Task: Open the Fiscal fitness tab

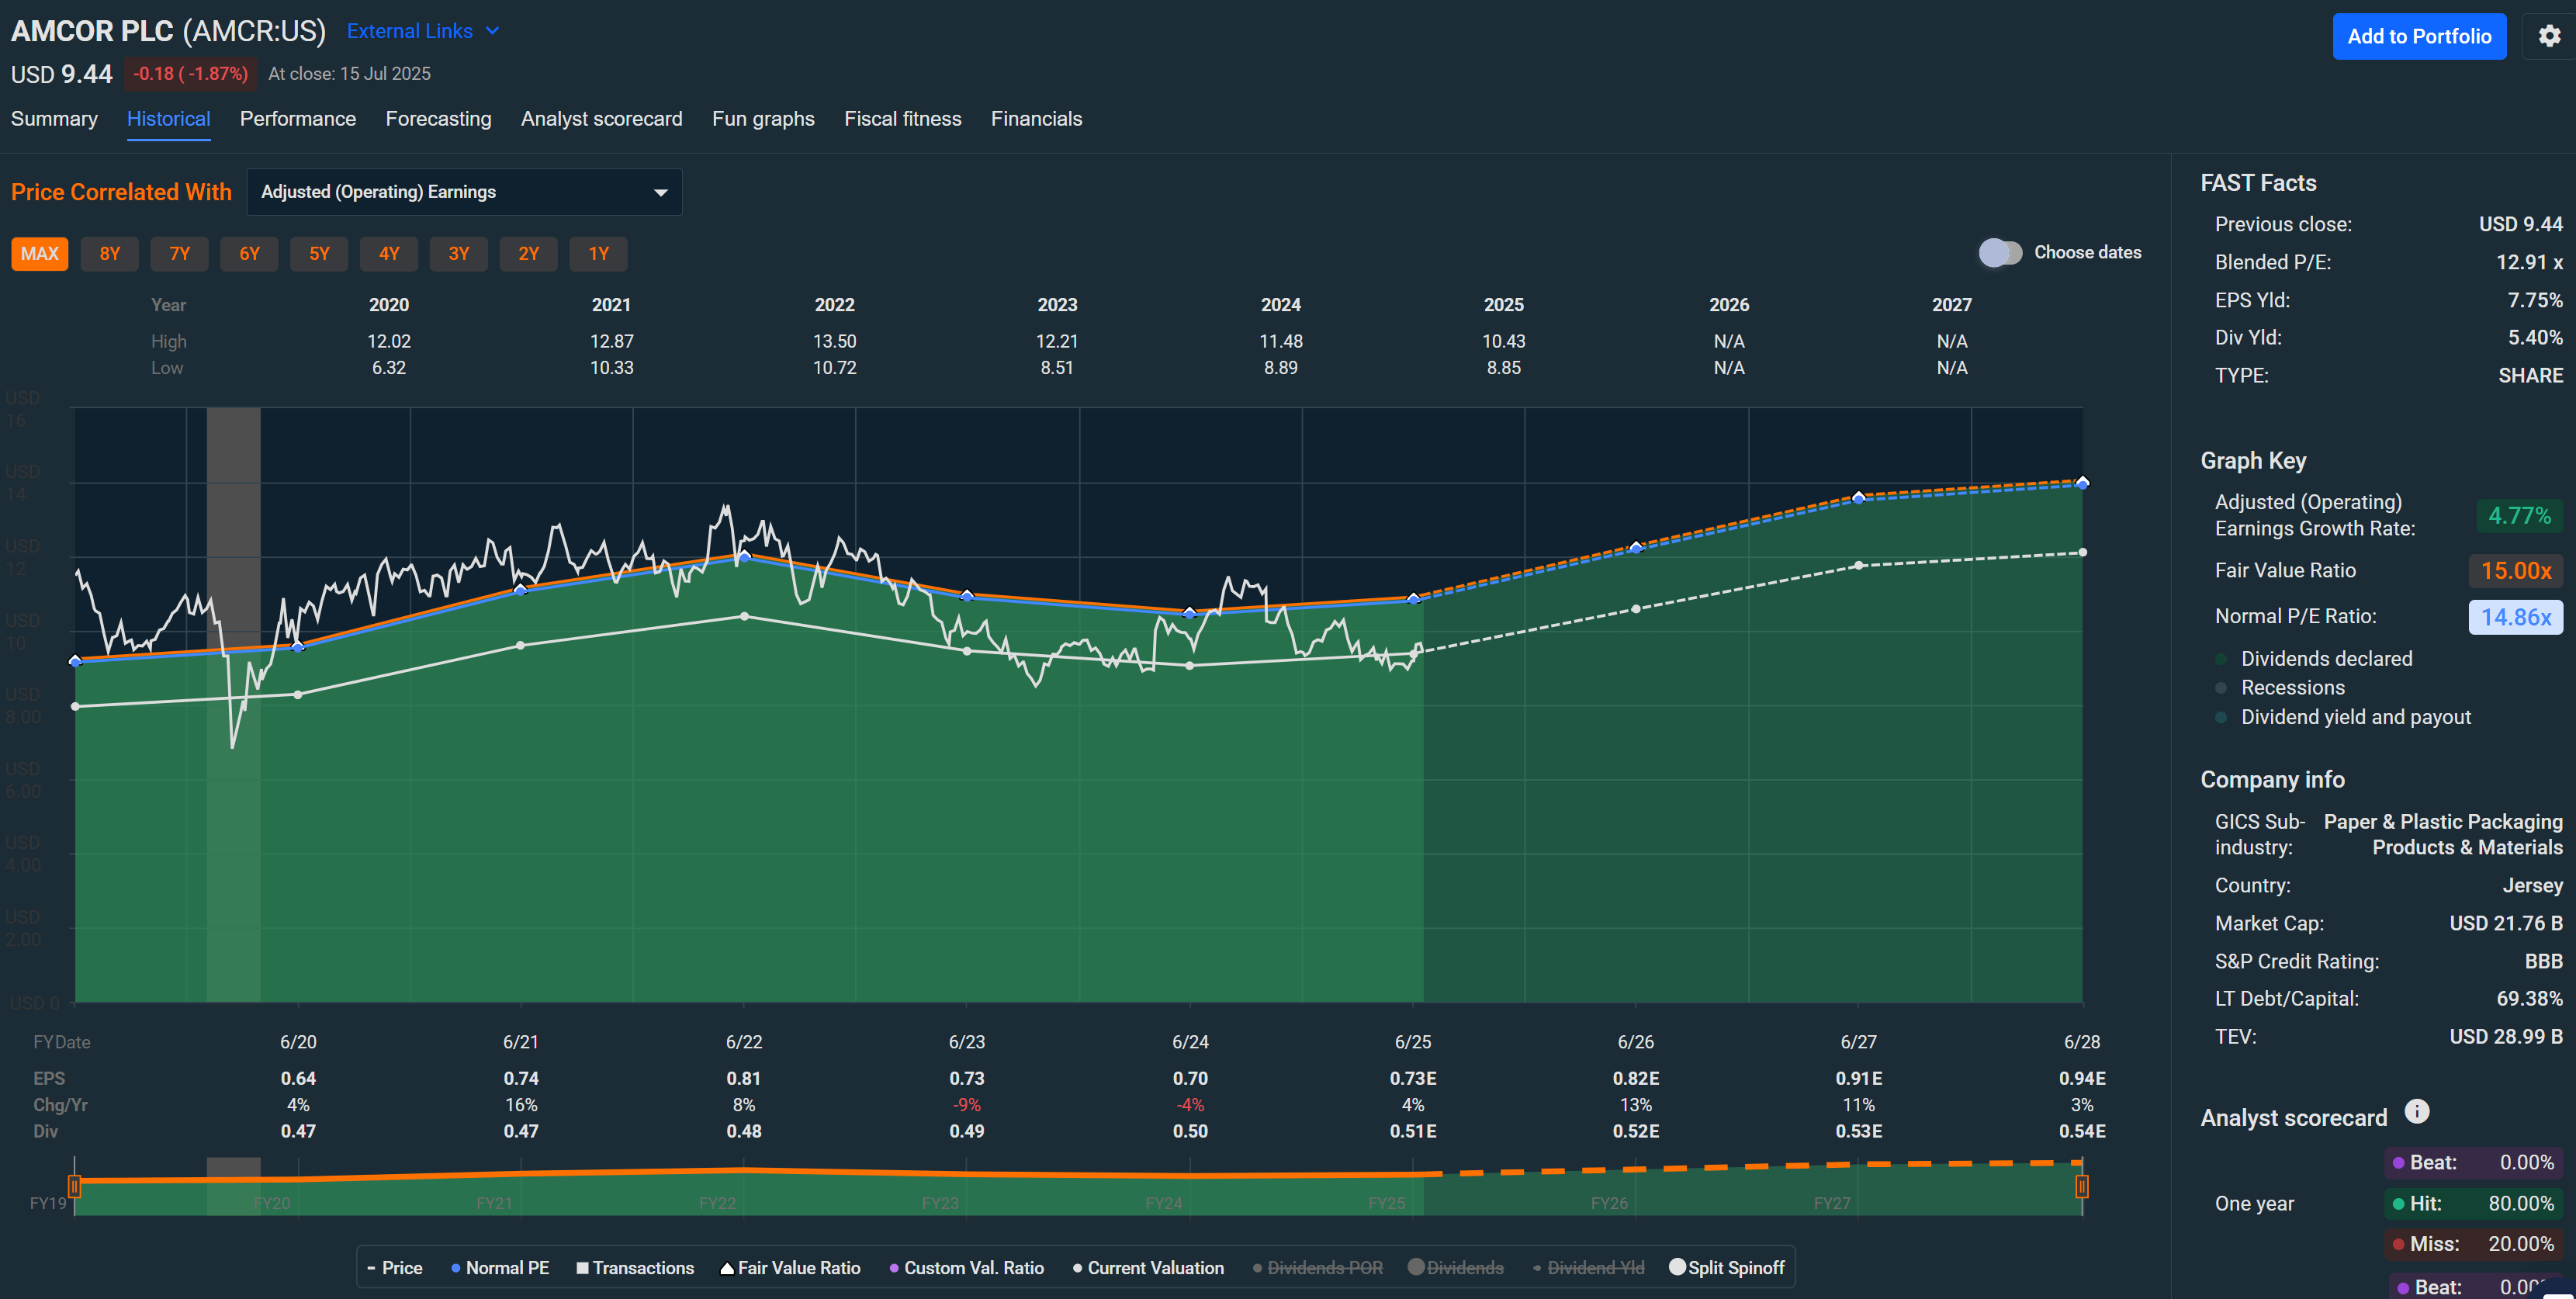Action: pos(903,118)
